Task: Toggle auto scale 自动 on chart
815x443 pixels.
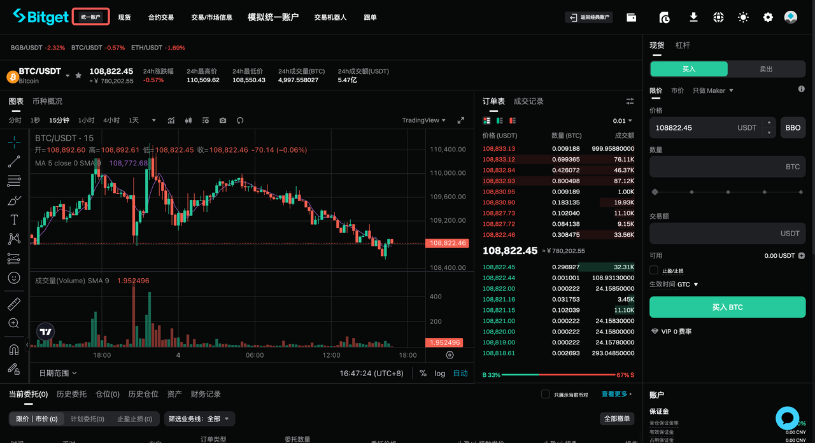Action: tap(460, 373)
